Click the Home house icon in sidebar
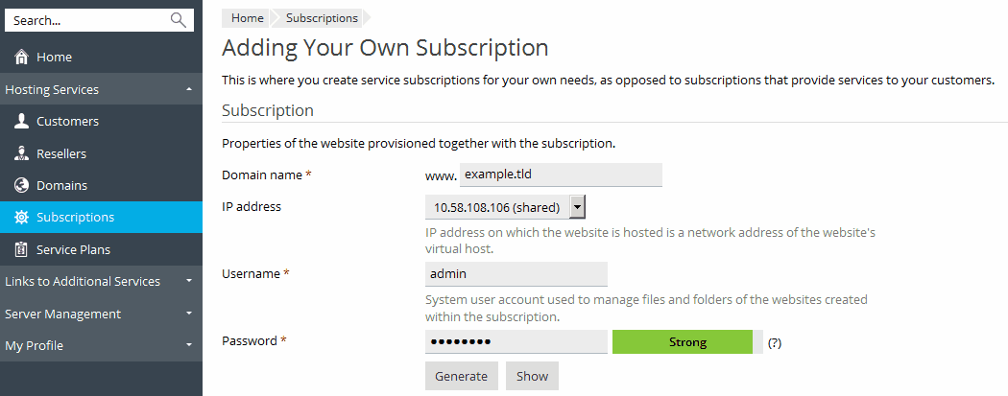 coord(21,58)
